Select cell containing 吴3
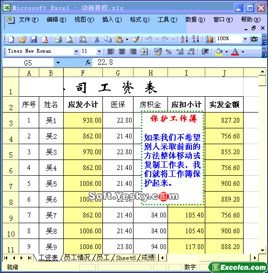Image resolution: width=268 pixels, height=273 pixels. pos(51,152)
